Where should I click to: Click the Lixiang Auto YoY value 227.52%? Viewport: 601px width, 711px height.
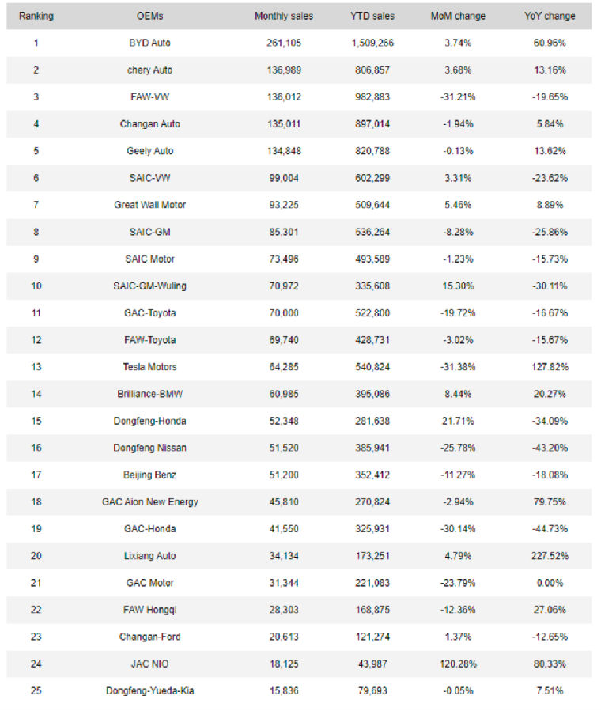(550, 556)
